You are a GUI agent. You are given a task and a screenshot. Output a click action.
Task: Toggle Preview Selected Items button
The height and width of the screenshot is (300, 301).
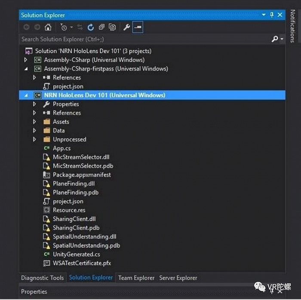[x=138, y=27]
